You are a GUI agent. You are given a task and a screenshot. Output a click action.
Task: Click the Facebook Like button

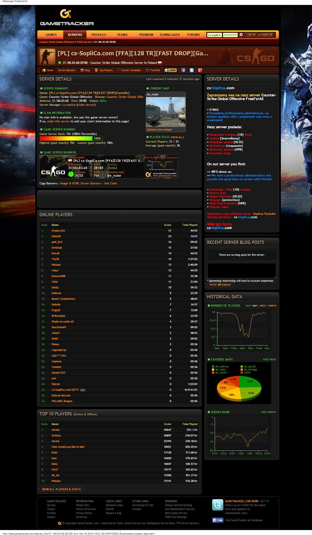218,520
